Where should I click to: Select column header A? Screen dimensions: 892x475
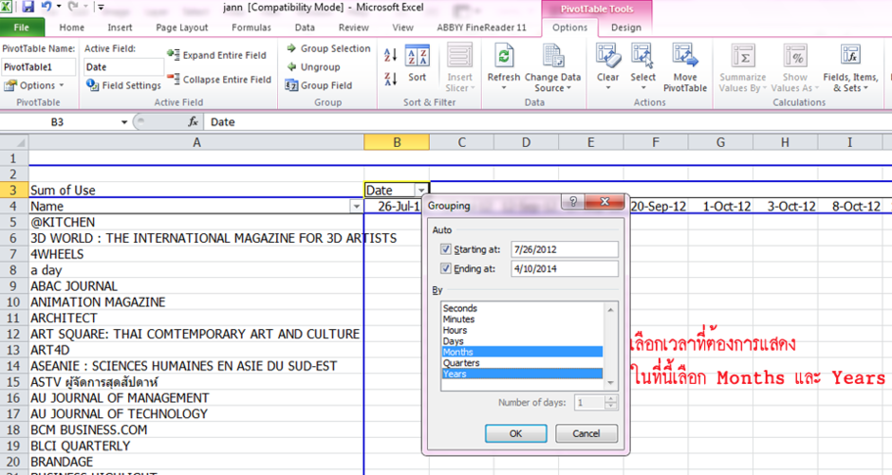pyautogui.click(x=196, y=142)
